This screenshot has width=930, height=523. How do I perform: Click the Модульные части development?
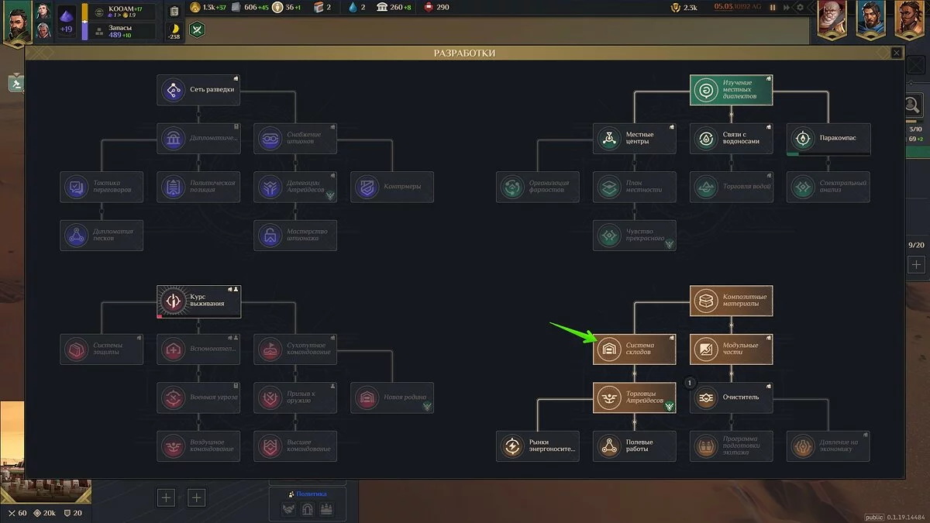click(x=731, y=349)
